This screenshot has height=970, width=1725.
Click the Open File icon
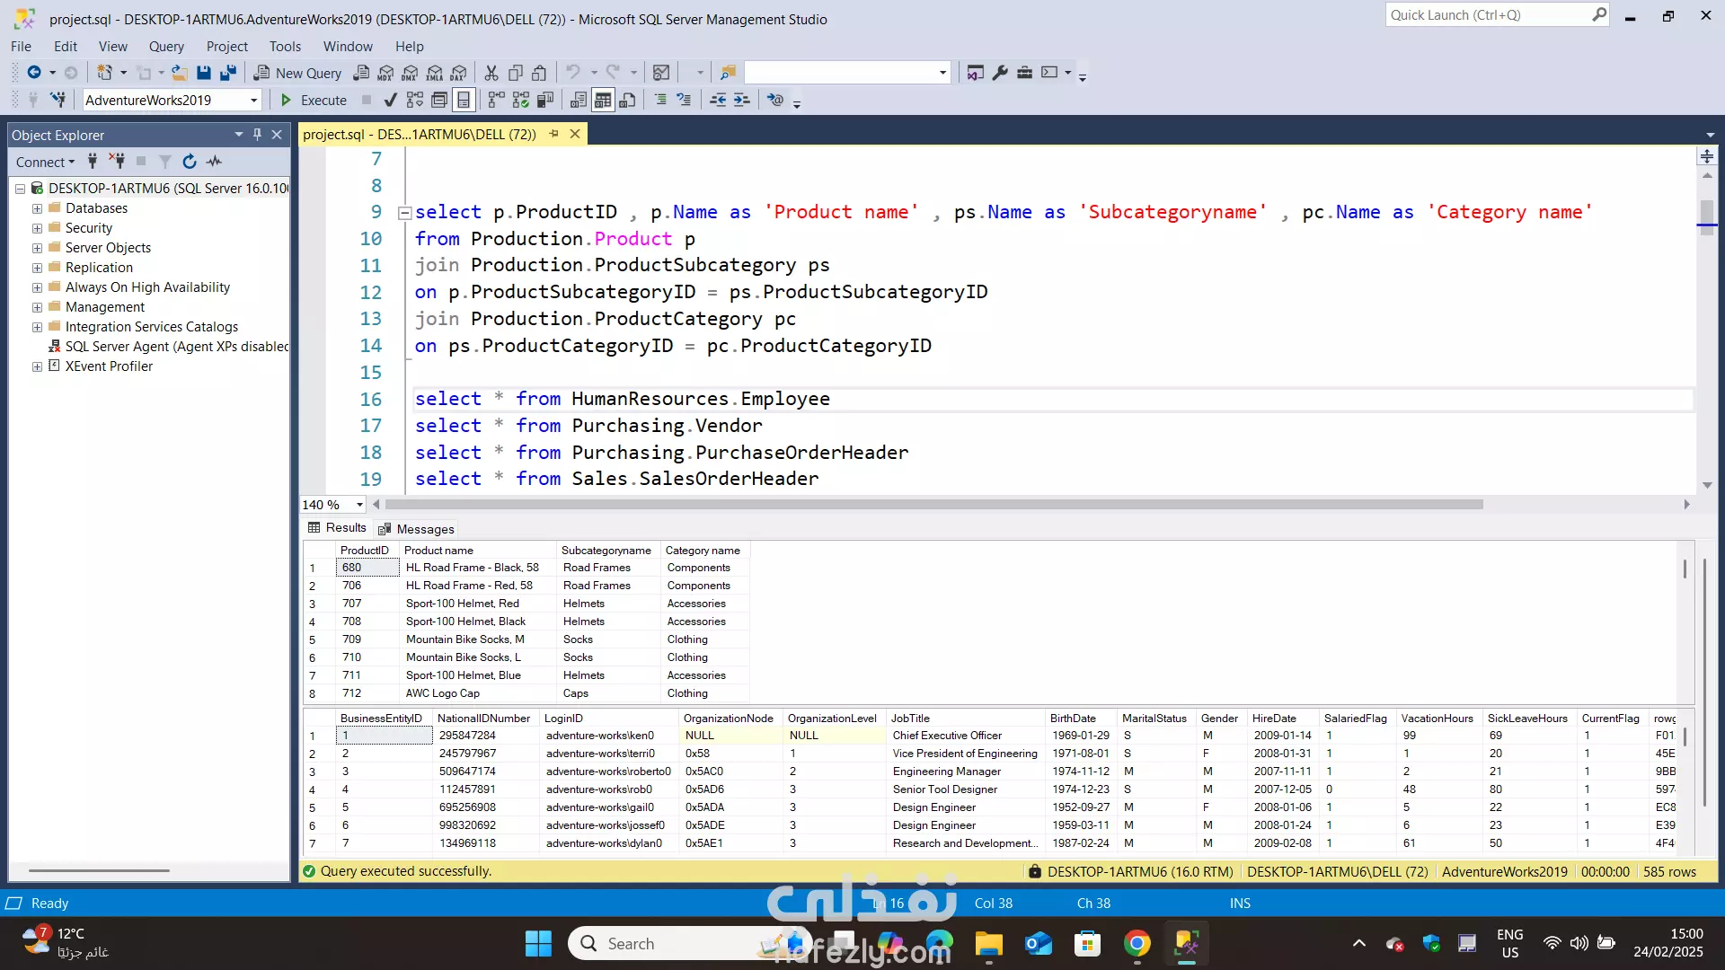(180, 73)
